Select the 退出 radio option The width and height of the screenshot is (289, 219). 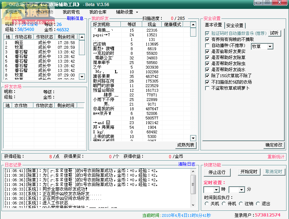click(258, 204)
